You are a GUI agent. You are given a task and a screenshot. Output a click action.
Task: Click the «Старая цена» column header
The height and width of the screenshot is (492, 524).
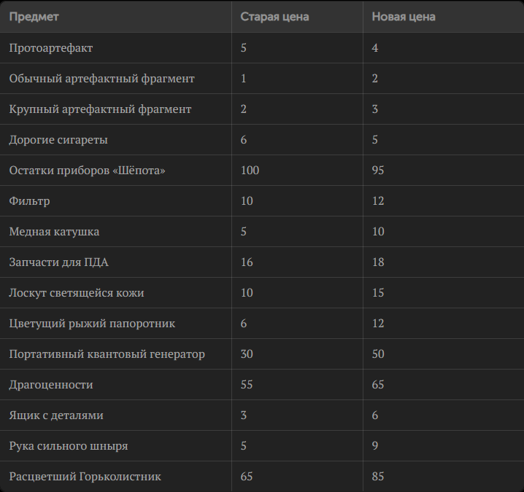pos(274,17)
